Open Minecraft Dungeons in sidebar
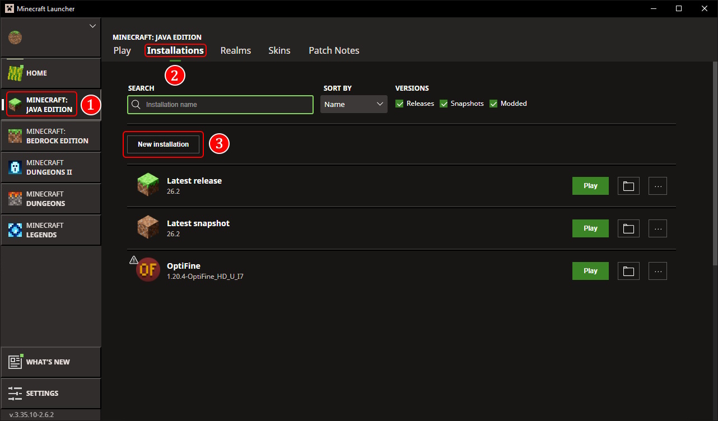718x421 pixels. tap(50, 199)
